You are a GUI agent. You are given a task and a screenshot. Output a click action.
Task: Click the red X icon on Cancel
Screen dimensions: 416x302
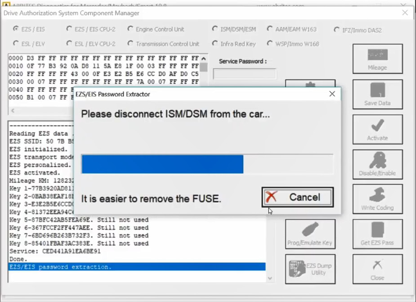coord(271,197)
